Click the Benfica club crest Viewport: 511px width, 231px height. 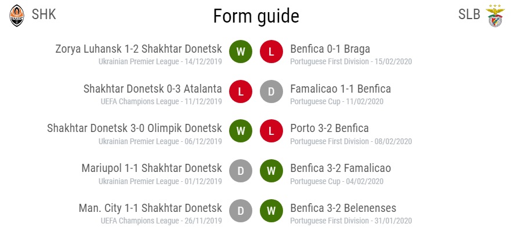tap(495, 16)
